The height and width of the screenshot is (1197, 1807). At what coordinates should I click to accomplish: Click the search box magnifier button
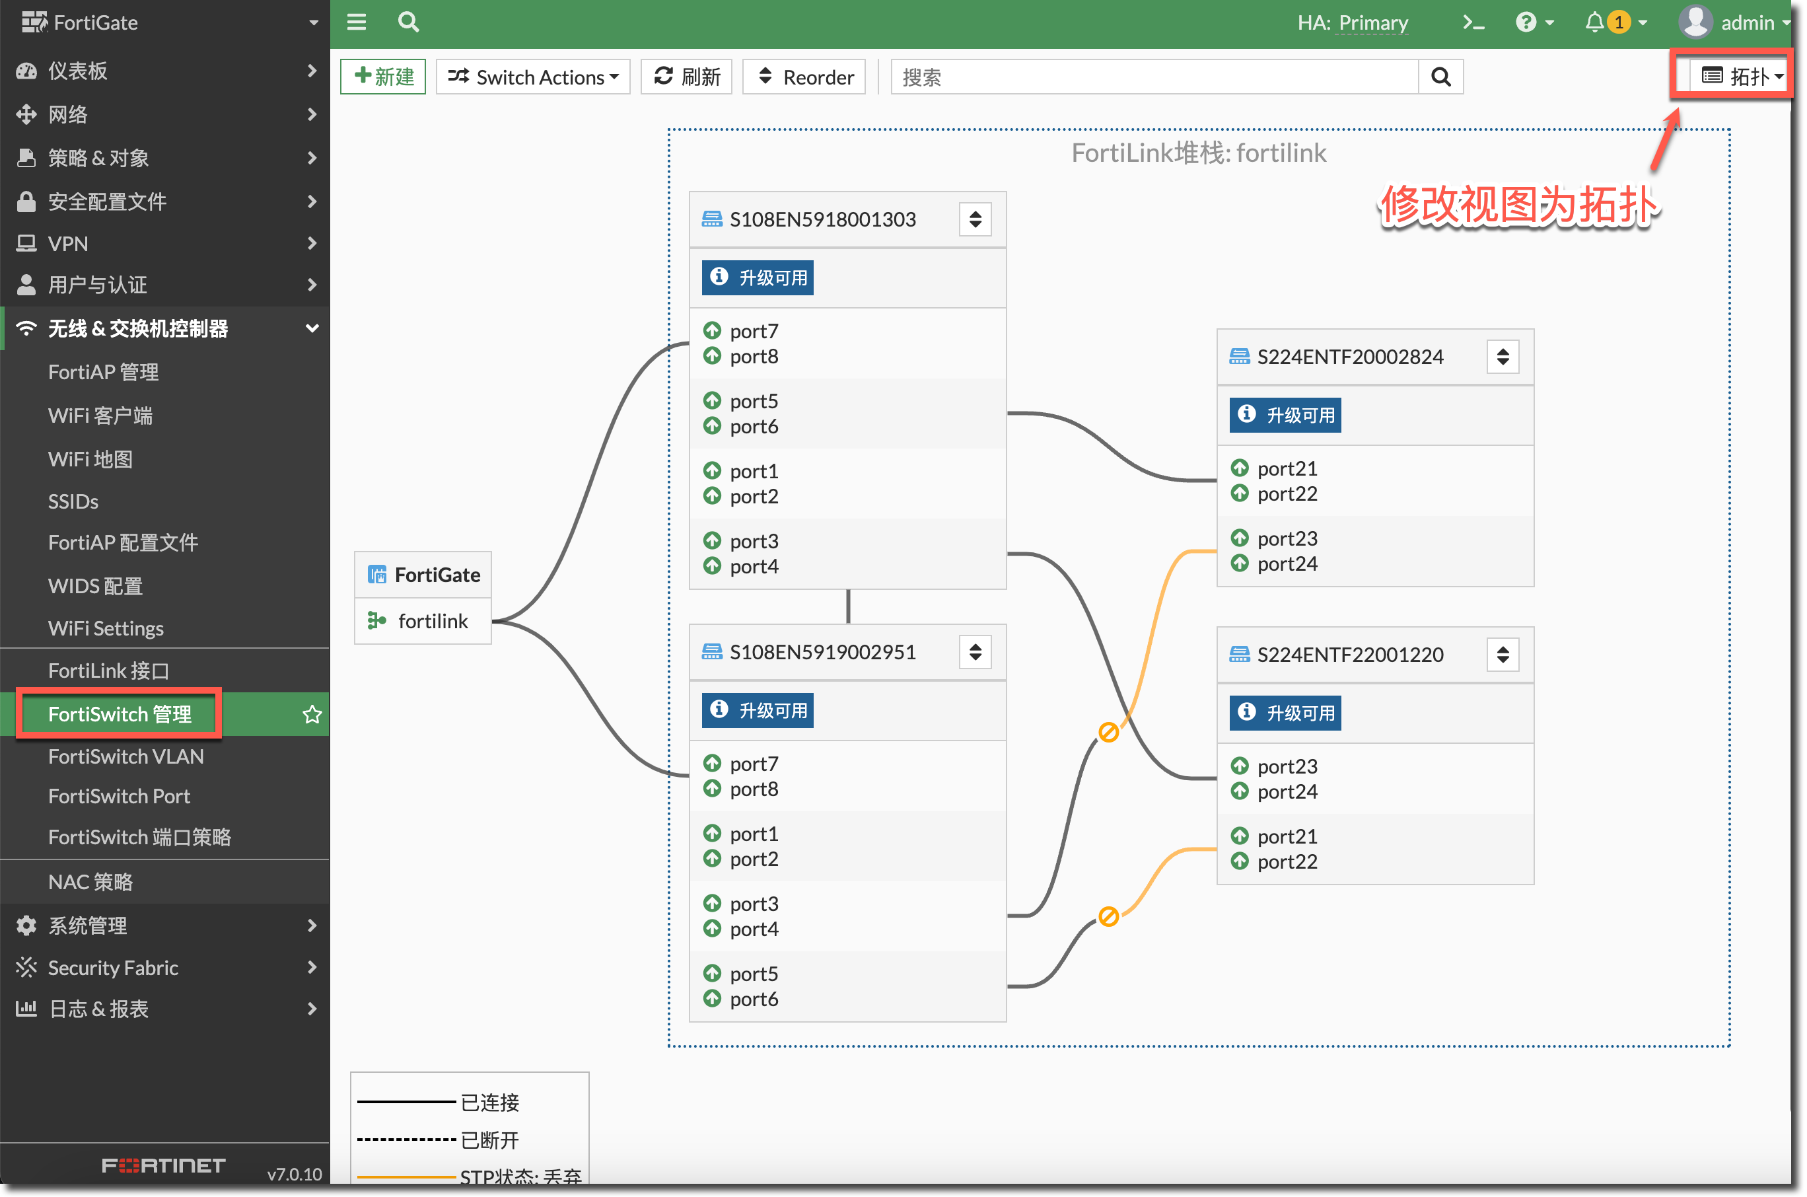click(1440, 77)
